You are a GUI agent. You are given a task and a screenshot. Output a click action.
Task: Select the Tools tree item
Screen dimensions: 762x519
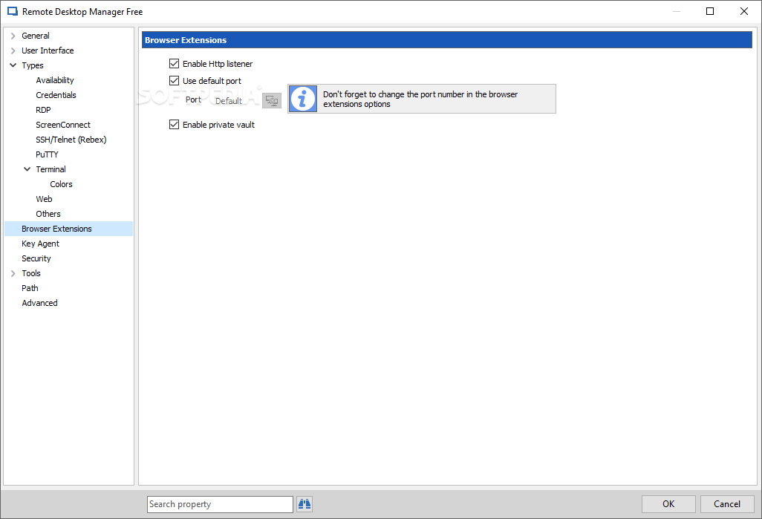pyautogui.click(x=31, y=273)
